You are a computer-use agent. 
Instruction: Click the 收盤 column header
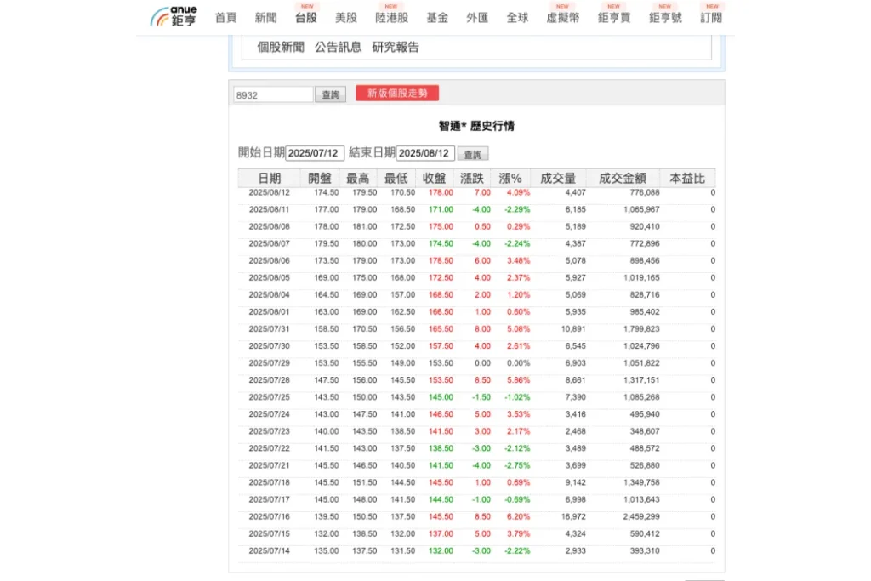click(x=435, y=179)
